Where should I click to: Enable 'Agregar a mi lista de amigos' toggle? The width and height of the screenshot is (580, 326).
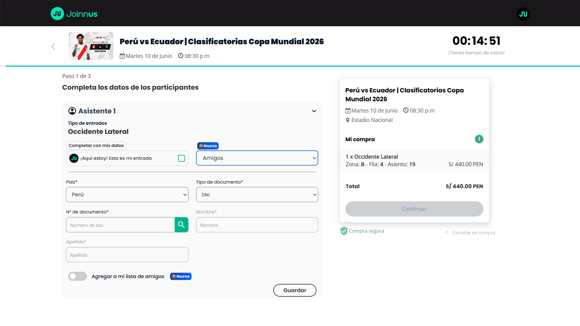point(77,276)
